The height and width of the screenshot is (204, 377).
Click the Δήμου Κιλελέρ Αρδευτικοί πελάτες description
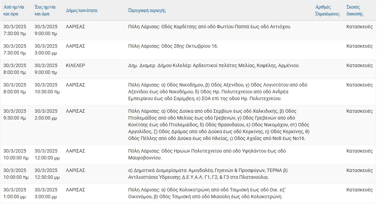(x=214, y=65)
